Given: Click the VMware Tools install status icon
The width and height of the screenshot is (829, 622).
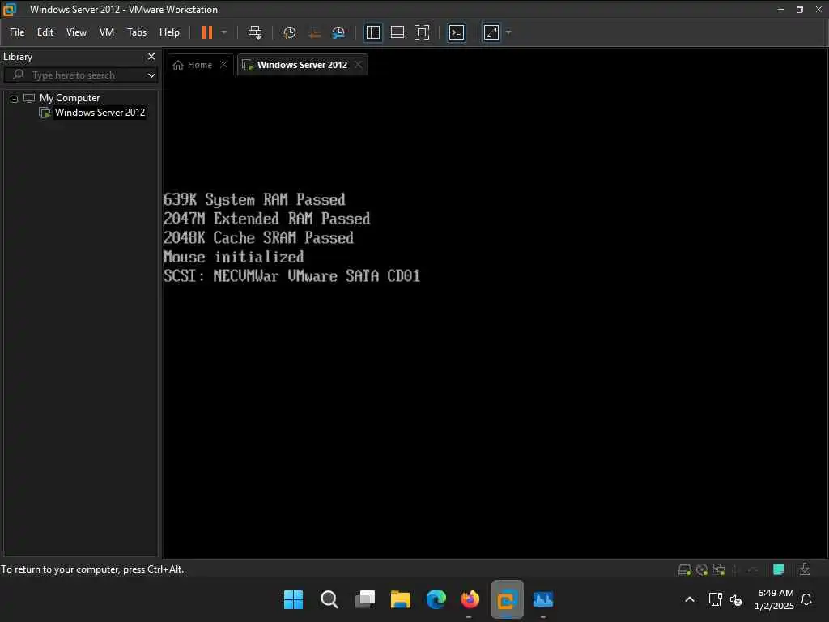Looking at the screenshot, I should (805, 569).
